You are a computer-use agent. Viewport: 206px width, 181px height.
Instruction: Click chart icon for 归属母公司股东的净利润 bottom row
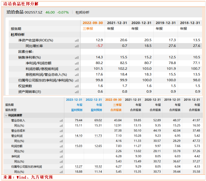(61, 167)
